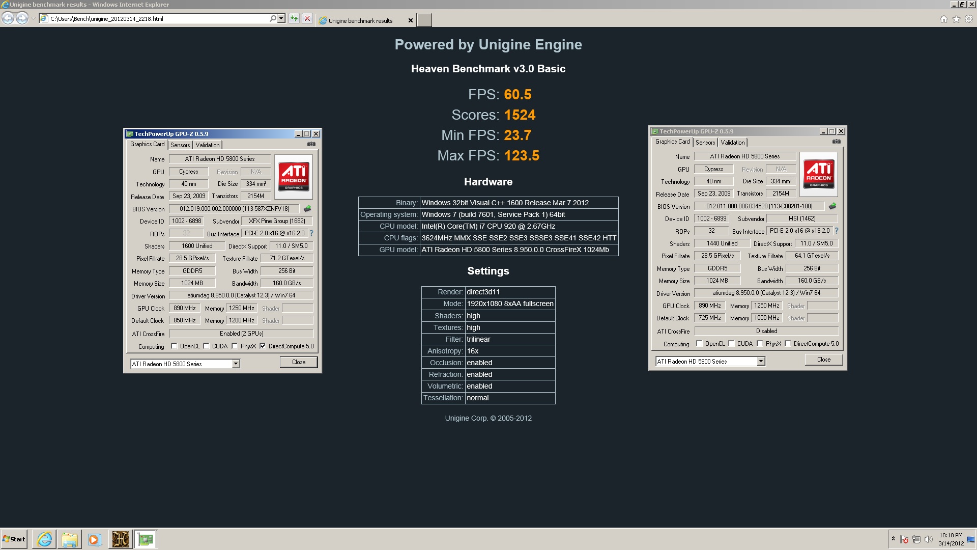Image resolution: width=977 pixels, height=550 pixels.
Task: Toggle the PhysX checkbox in left GPU-Z window
Action: tap(235, 346)
